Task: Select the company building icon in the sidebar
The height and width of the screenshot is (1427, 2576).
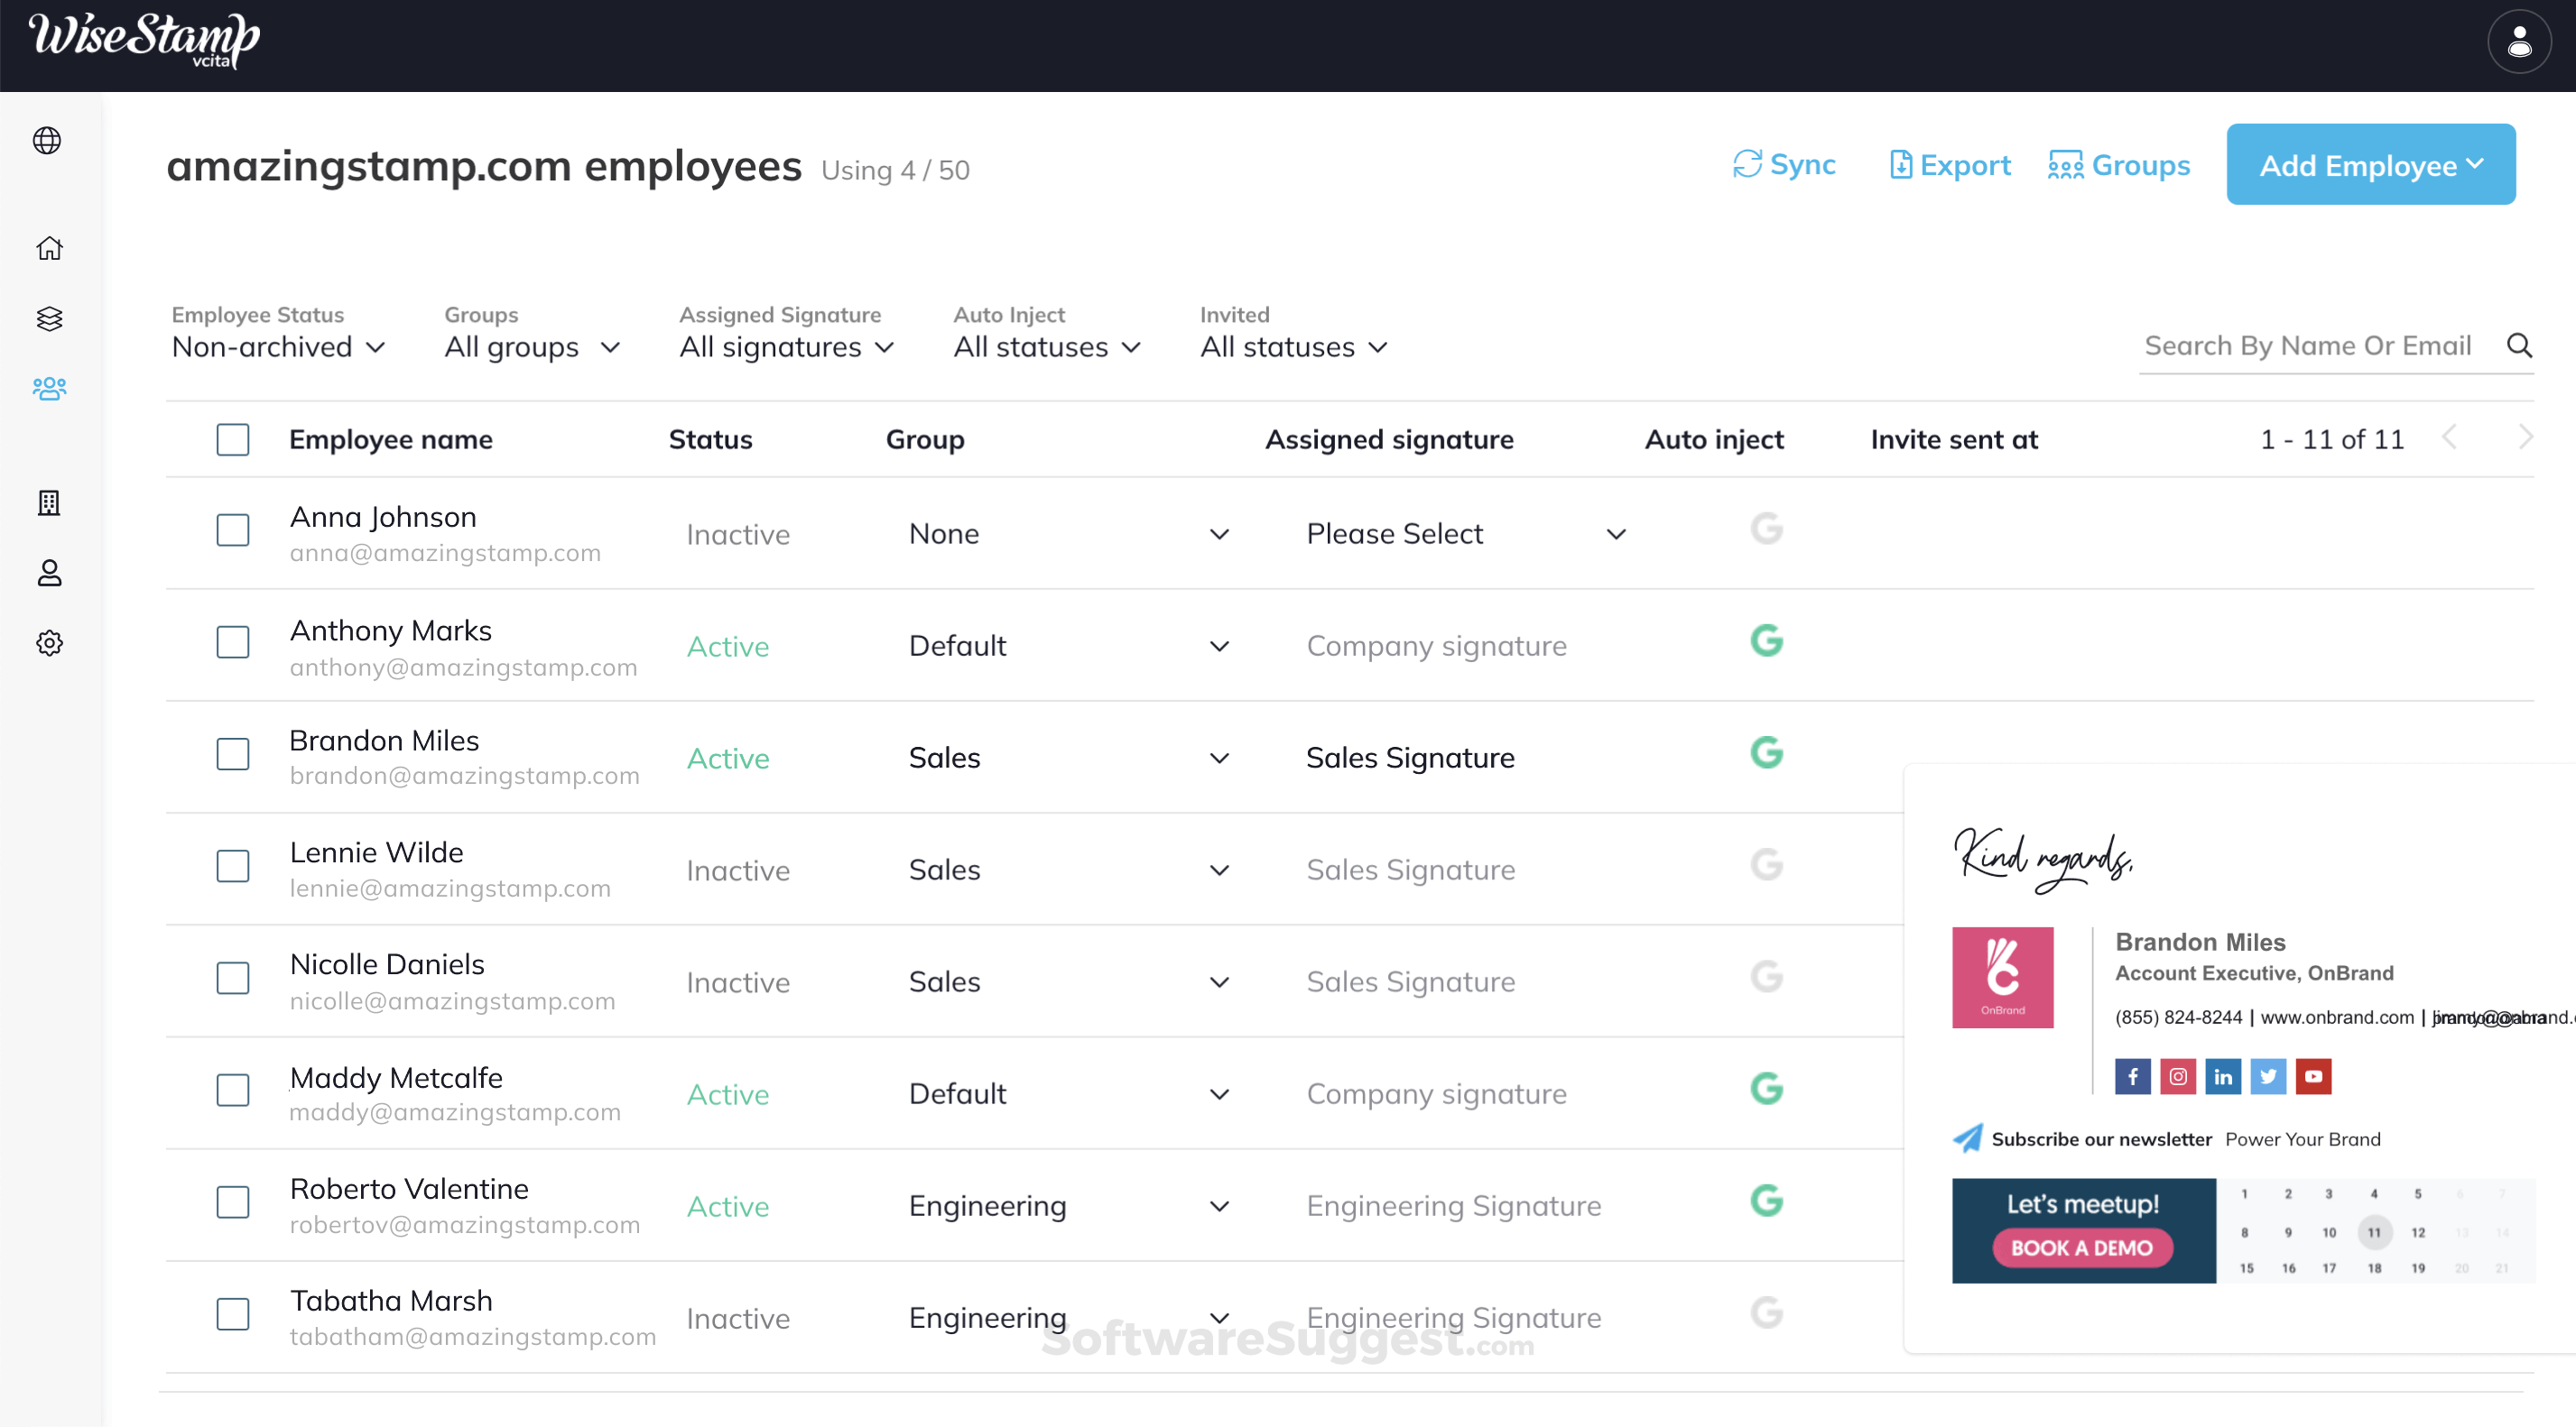Action: point(49,503)
